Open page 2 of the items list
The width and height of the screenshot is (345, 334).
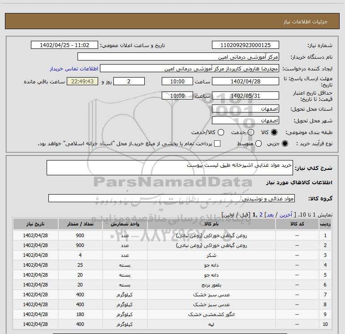(x=261, y=215)
